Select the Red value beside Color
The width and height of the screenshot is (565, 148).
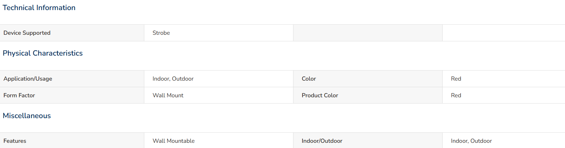pos(456,79)
